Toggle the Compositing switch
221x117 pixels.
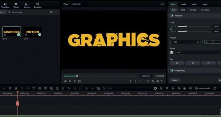coord(172,70)
